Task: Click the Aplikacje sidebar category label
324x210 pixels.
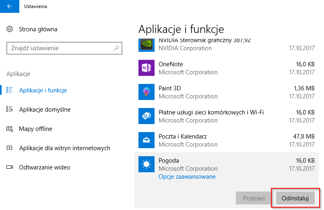Action: (18, 74)
